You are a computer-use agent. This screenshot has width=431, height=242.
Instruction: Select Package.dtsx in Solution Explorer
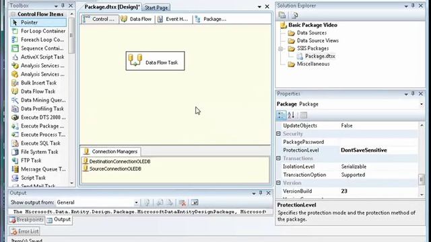[316, 56]
